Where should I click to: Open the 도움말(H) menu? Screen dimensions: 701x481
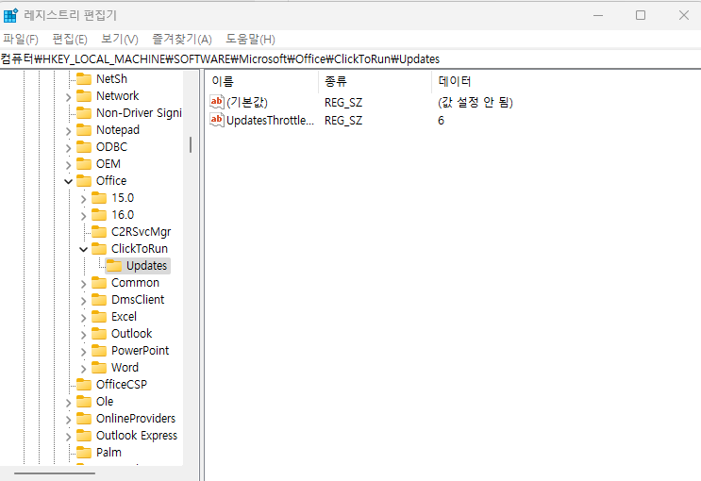coord(250,40)
